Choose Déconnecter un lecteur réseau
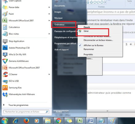 point(98,40)
